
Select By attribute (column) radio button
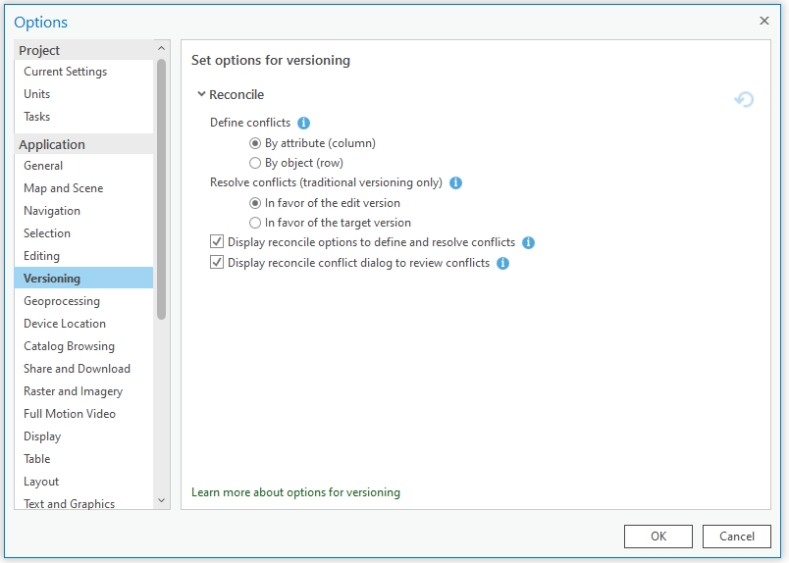tap(255, 143)
